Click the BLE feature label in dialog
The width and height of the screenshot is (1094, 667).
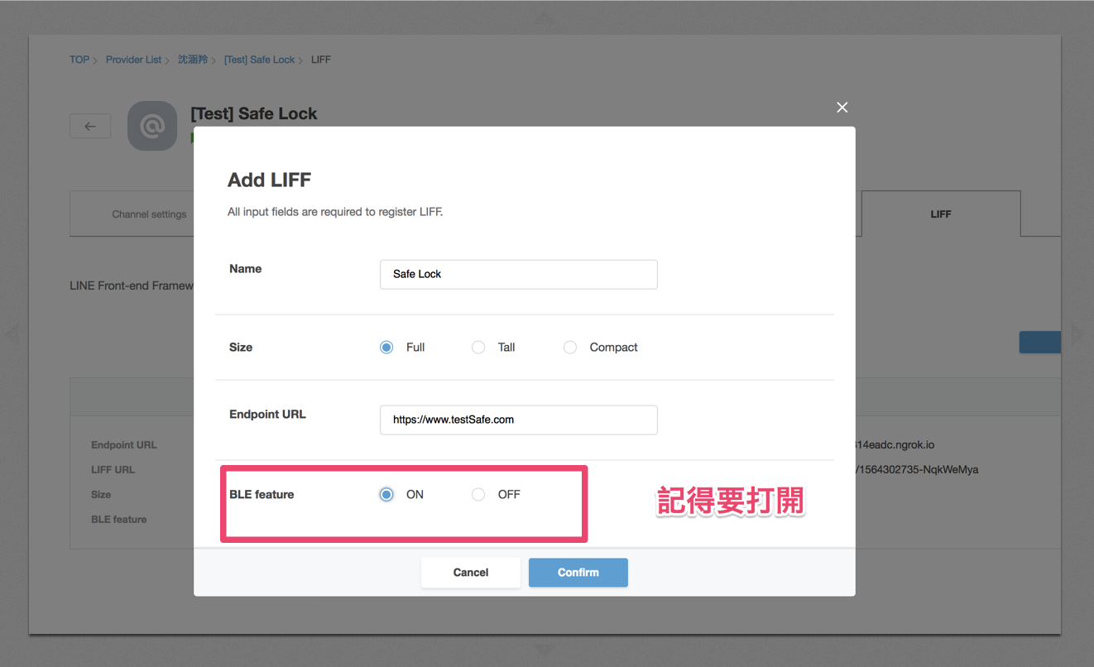262,495
